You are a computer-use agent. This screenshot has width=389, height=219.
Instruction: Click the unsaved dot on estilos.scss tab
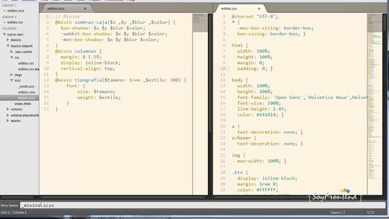[85, 9]
